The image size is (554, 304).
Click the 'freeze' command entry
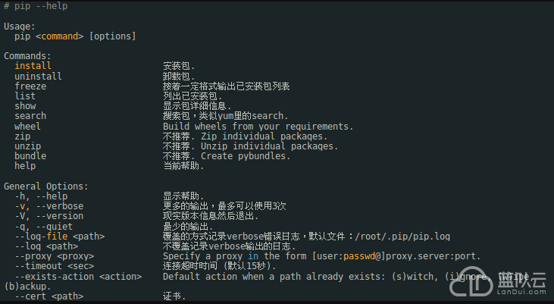(30, 86)
